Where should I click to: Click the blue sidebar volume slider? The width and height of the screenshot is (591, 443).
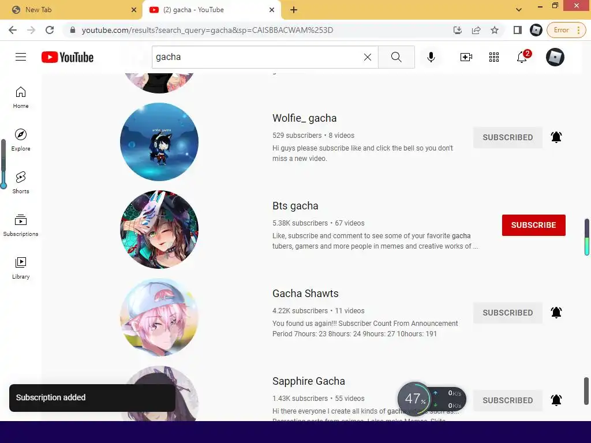pyautogui.click(x=3, y=164)
